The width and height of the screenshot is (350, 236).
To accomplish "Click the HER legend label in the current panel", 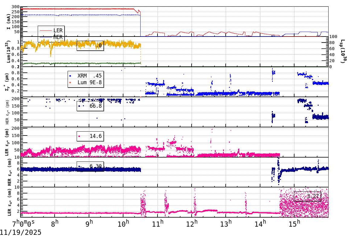I will pos(58,37).
